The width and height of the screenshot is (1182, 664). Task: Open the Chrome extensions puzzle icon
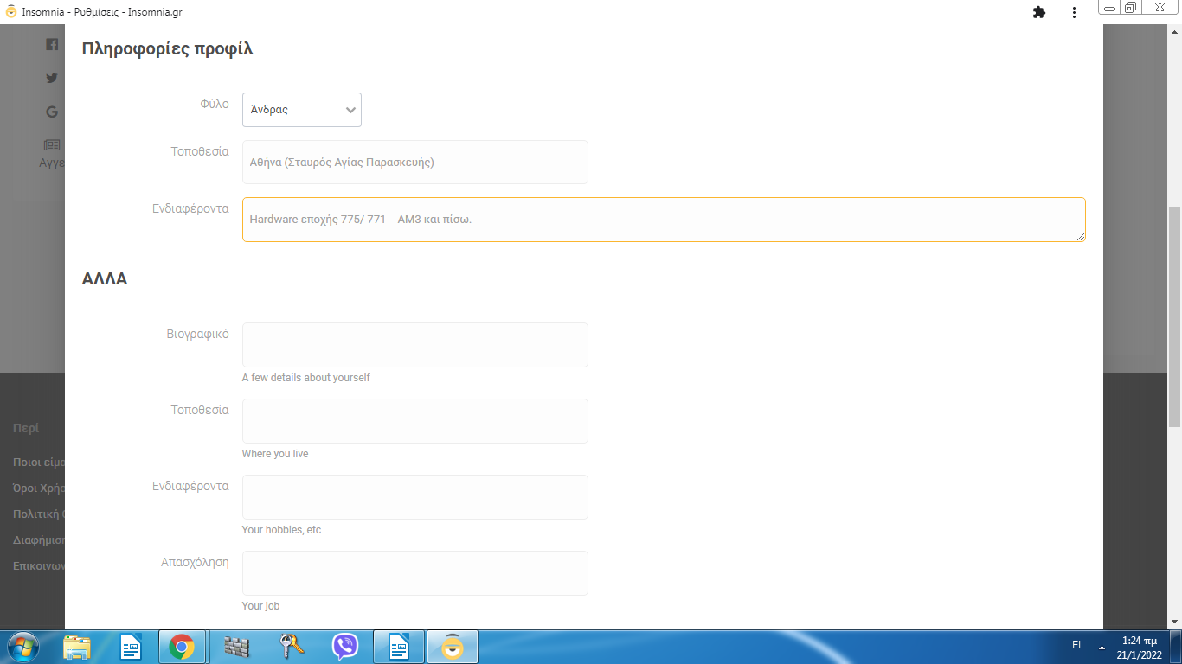pyautogui.click(x=1039, y=12)
